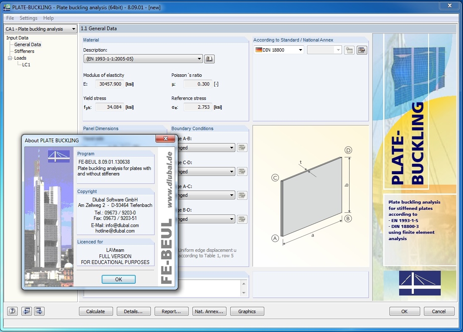
Task: Open the Help menu
Action: point(48,18)
